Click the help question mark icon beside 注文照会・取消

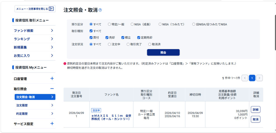[x=100, y=10]
